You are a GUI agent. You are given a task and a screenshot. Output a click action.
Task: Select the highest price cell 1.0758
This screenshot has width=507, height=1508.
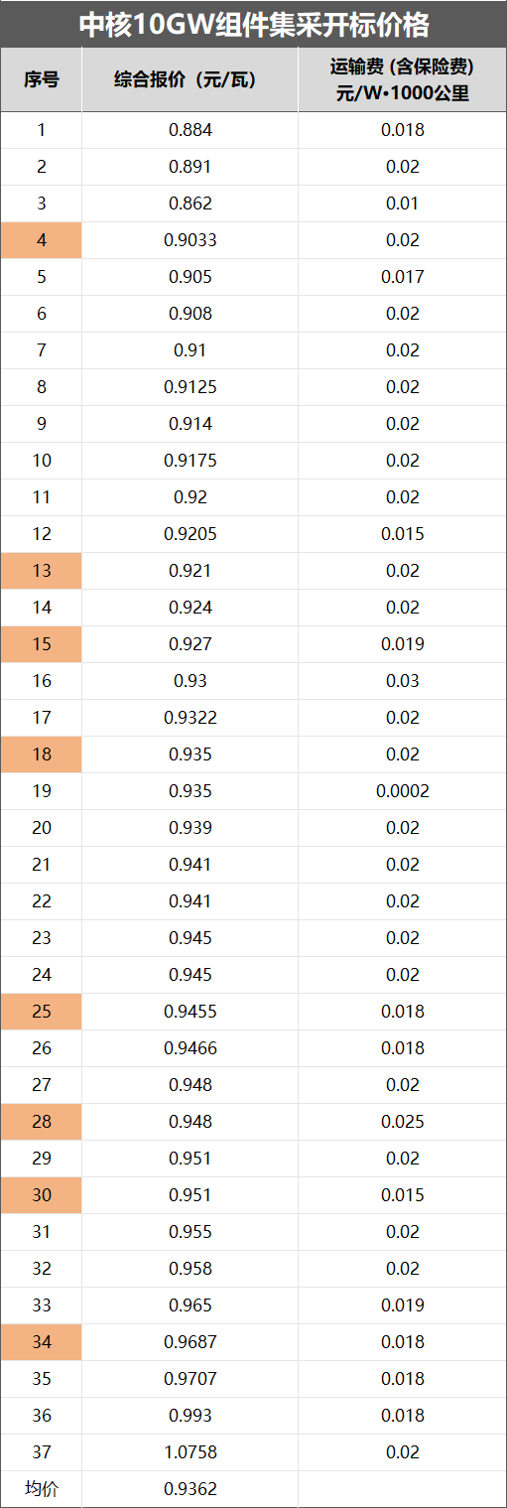pyautogui.click(x=190, y=1452)
